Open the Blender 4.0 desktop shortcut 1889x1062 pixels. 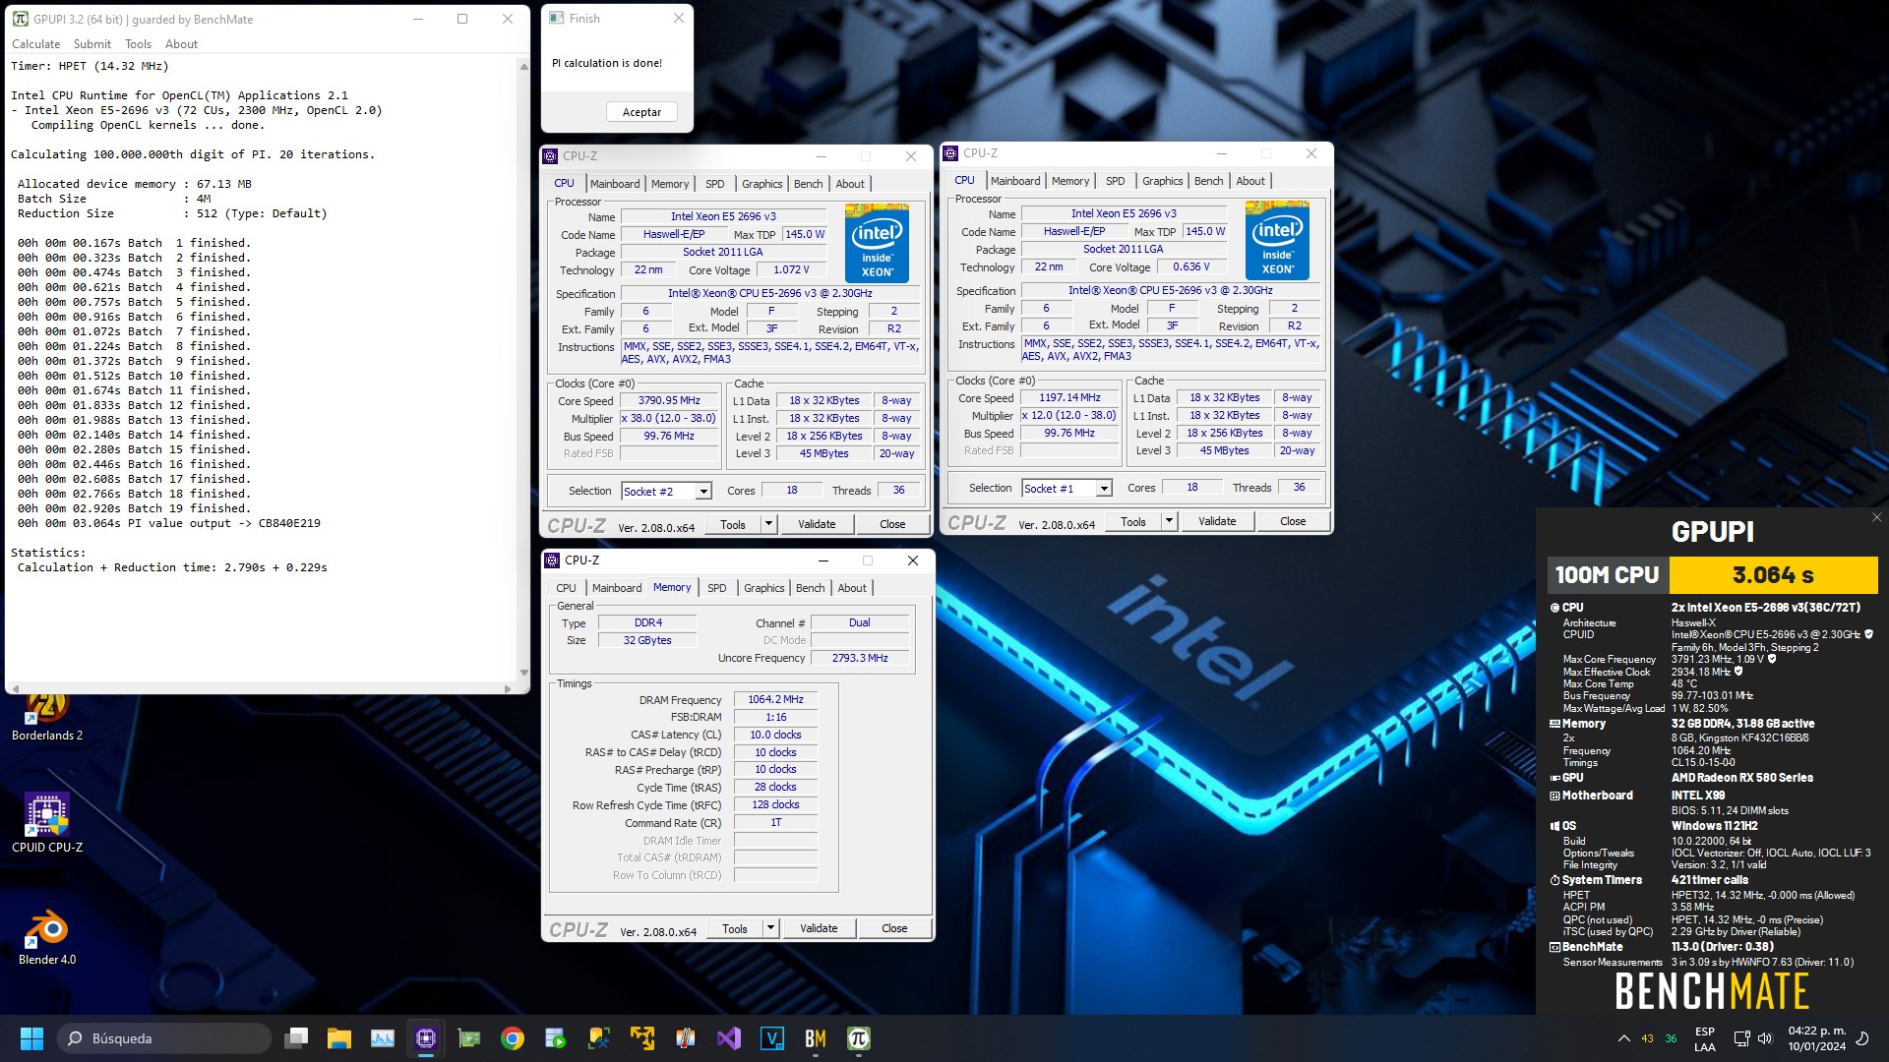click(47, 938)
